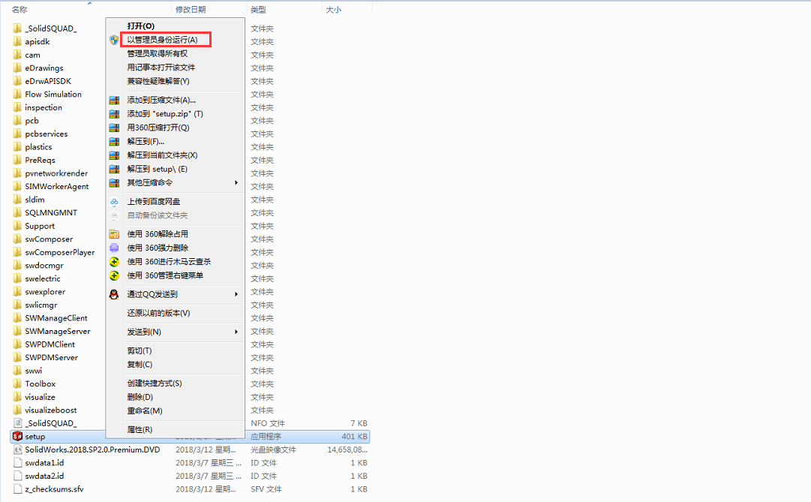Image resolution: width=811 pixels, height=502 pixels.
Task: Click the archive icon beside 添加到 "setup.zip"
Action: coord(114,114)
